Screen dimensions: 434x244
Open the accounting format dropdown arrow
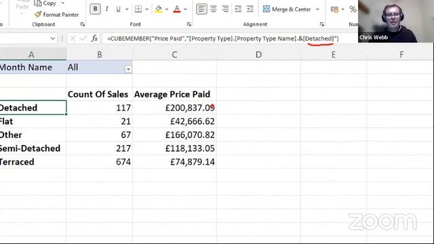click(342, 9)
